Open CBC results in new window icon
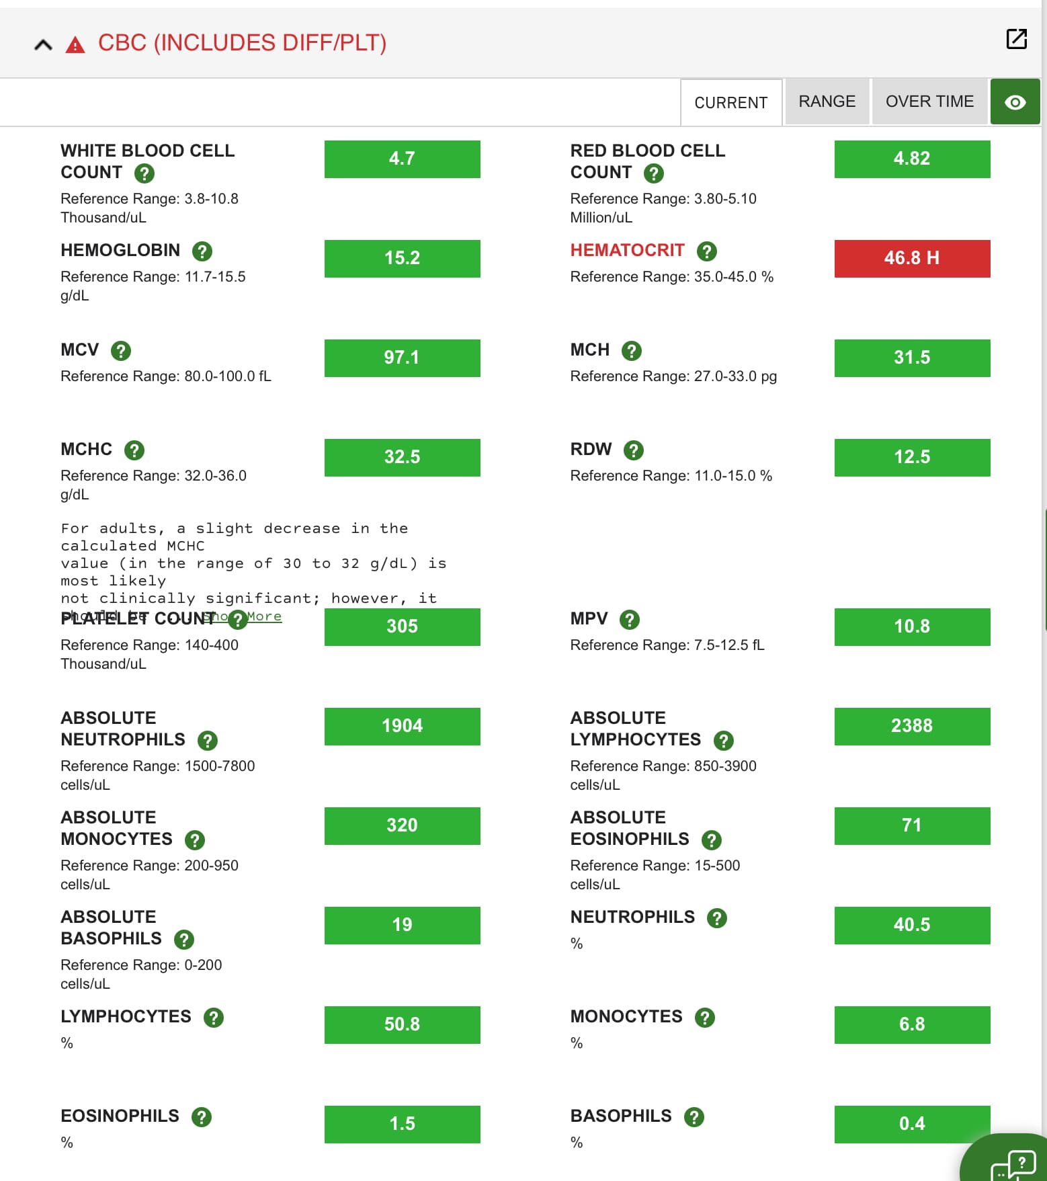 (1016, 40)
